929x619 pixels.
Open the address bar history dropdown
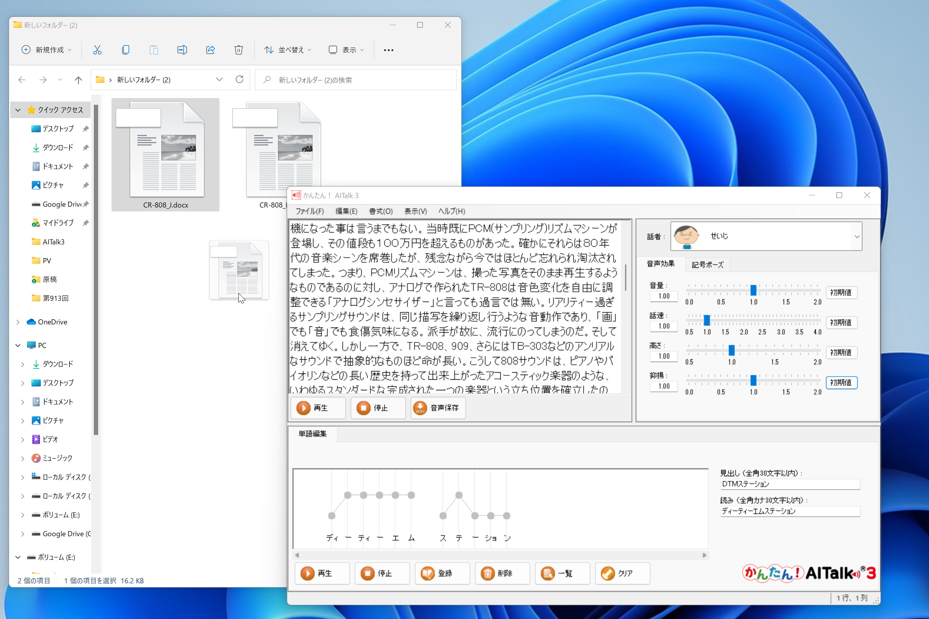pyautogui.click(x=219, y=79)
